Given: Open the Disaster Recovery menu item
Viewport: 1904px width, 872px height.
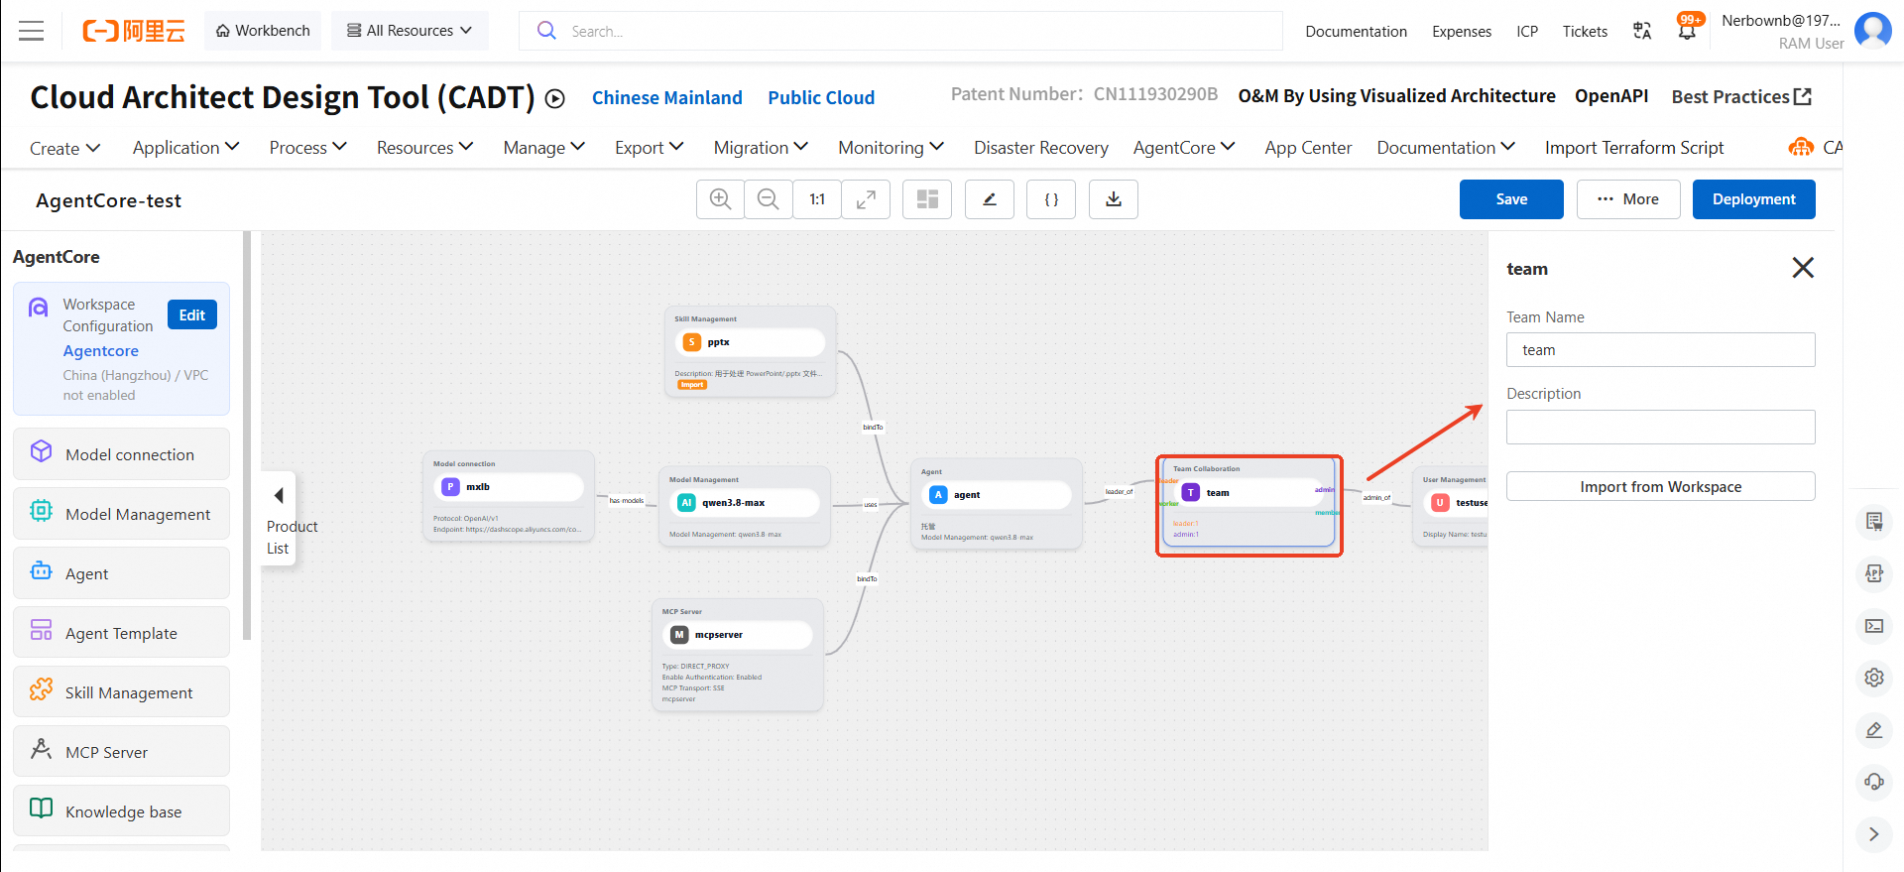Looking at the screenshot, I should click(x=1041, y=148).
